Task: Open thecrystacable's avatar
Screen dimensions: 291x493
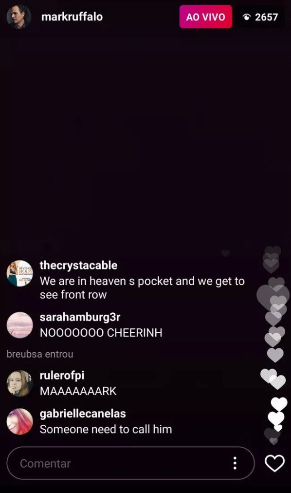Action: pos(20,274)
